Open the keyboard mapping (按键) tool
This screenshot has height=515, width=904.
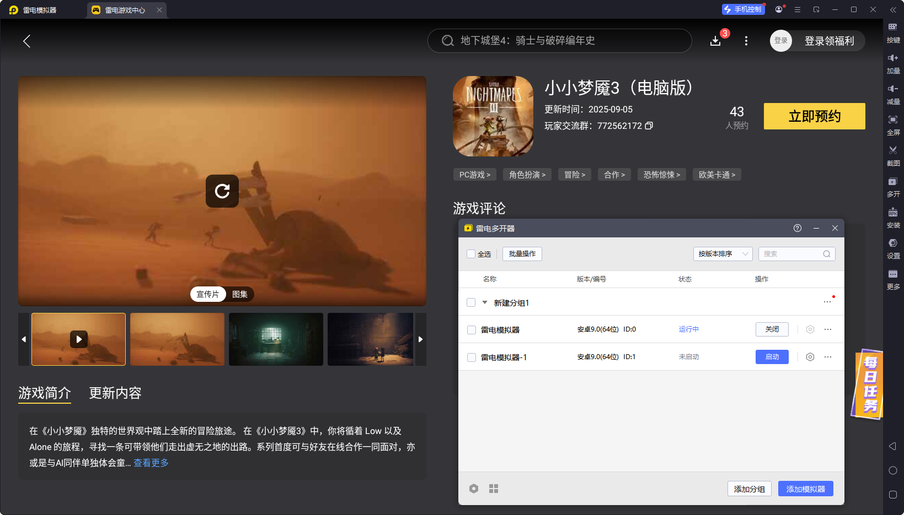click(894, 32)
